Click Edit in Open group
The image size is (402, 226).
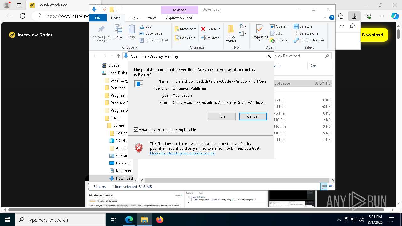[x=276, y=33]
